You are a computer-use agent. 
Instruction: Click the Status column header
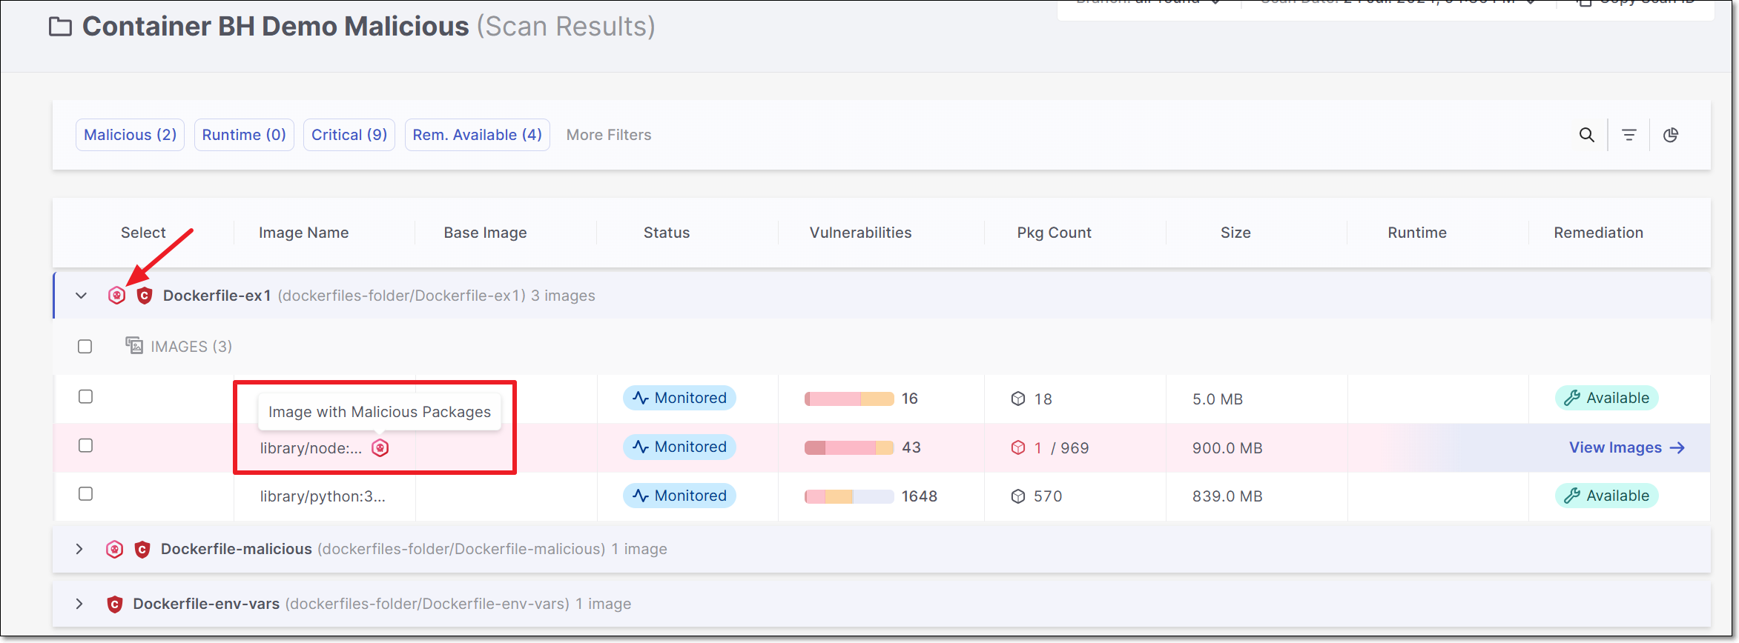(667, 233)
